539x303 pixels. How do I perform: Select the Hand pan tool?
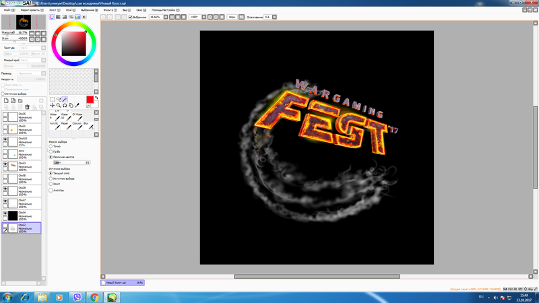coord(71,106)
